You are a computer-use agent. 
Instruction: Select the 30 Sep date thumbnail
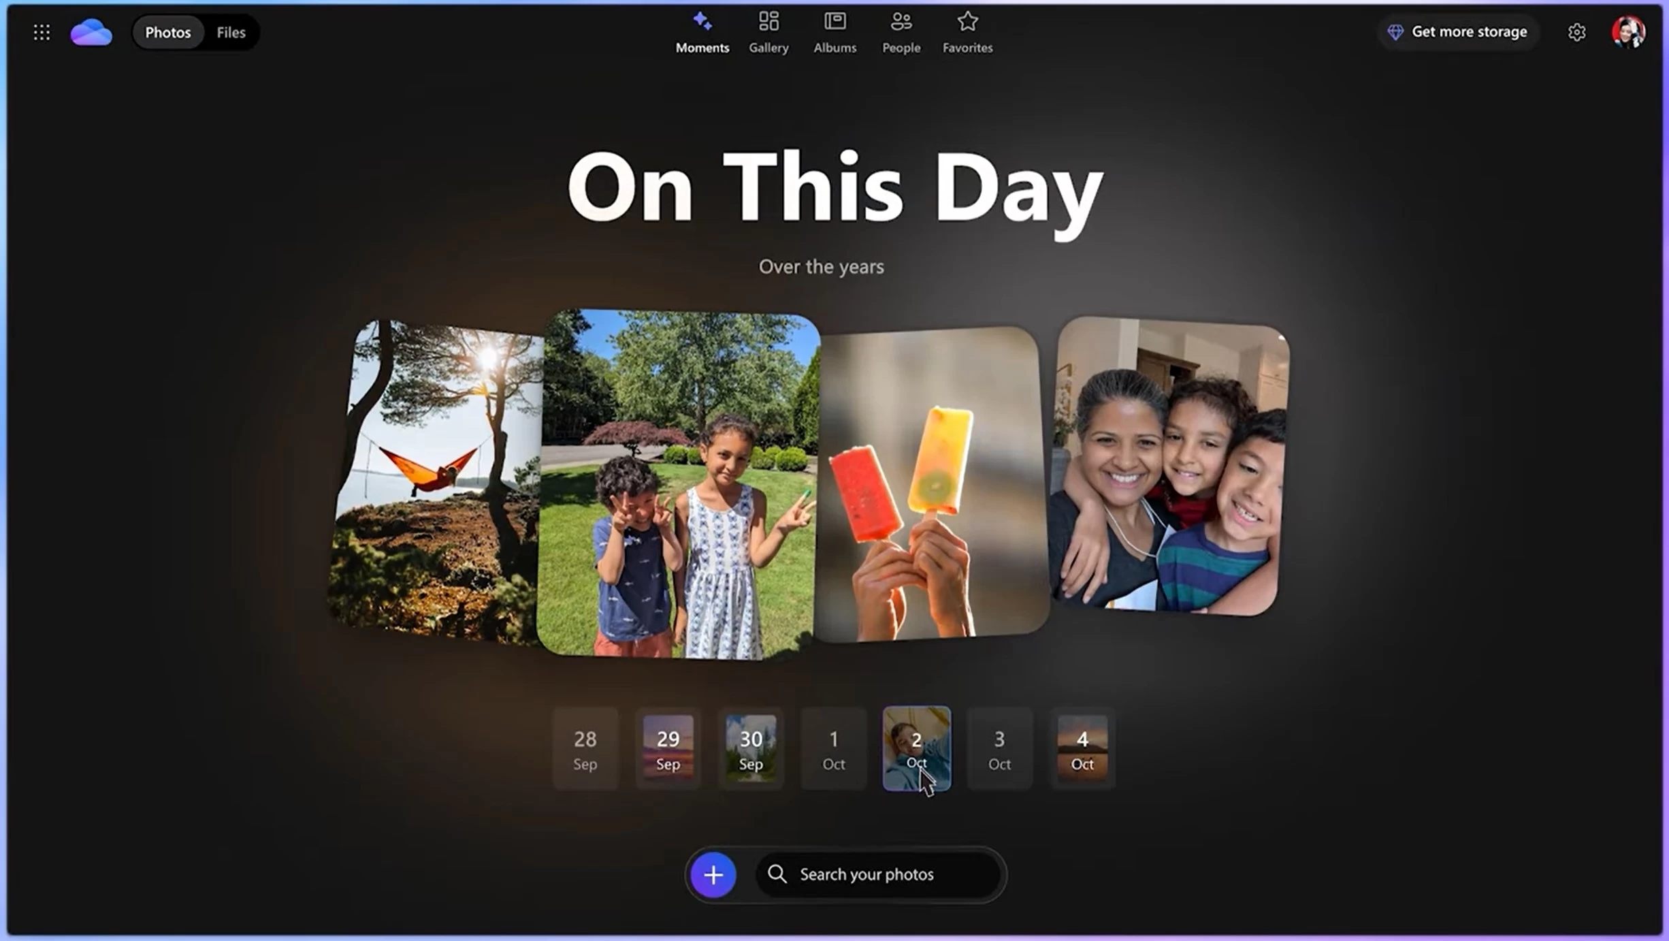pos(751,749)
